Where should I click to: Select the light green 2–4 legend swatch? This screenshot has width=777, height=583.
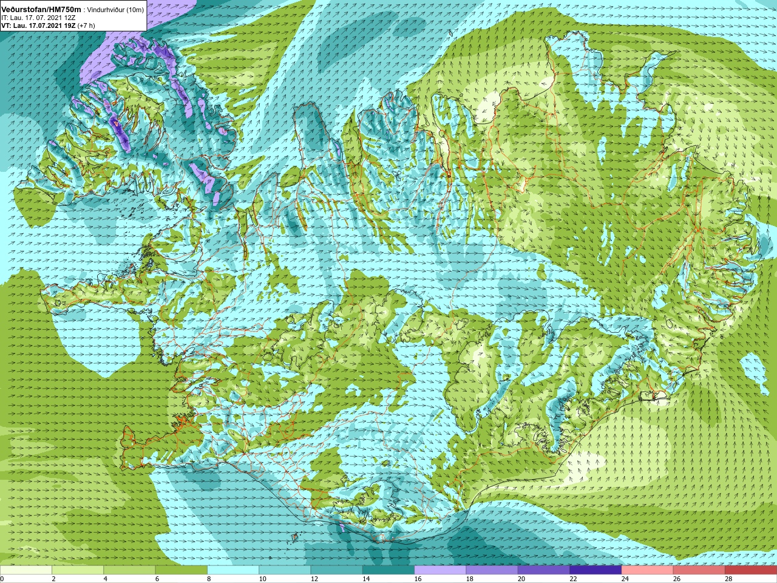[78, 570]
